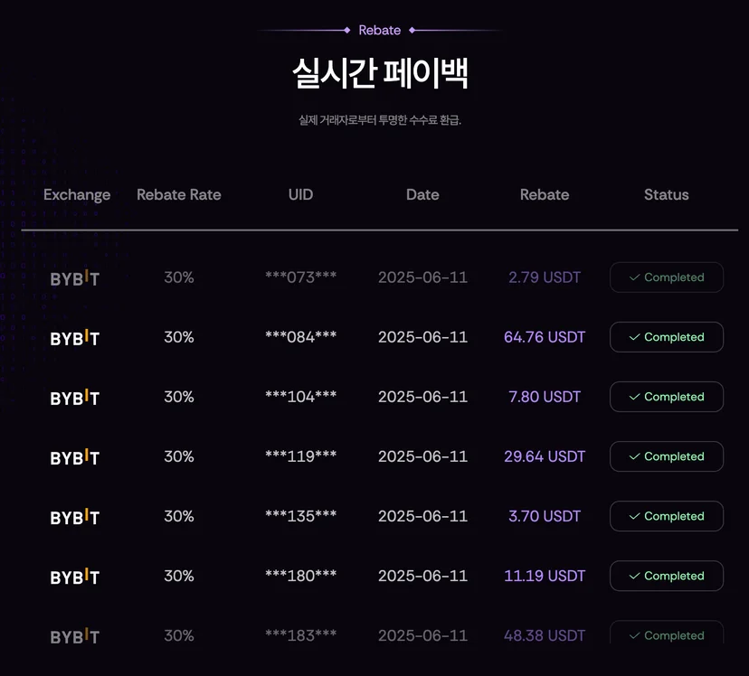Click the 3.70 USDT rebate amount
The image size is (749, 676).
[x=545, y=516]
